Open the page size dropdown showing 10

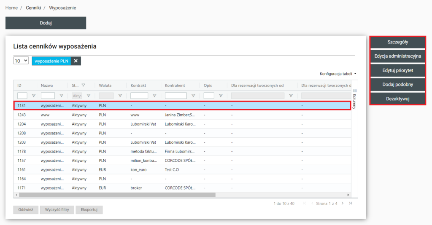[x=21, y=61]
